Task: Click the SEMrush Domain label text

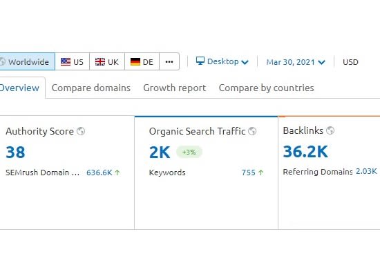Action: click(x=42, y=173)
